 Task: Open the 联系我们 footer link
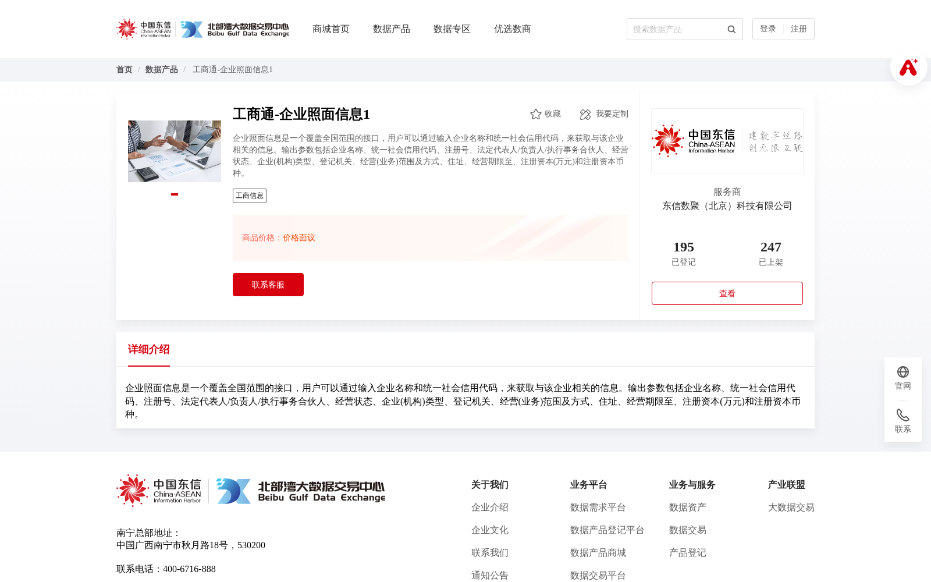(490, 553)
